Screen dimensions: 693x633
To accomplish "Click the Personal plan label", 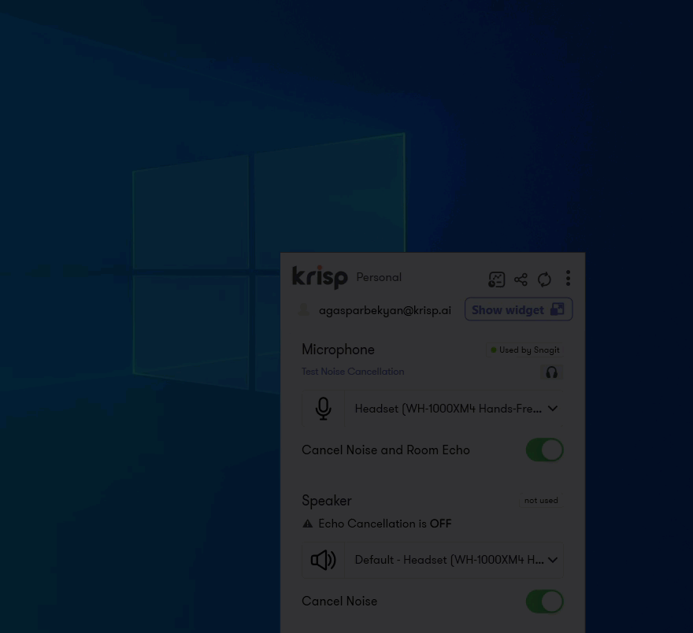I will coord(379,277).
